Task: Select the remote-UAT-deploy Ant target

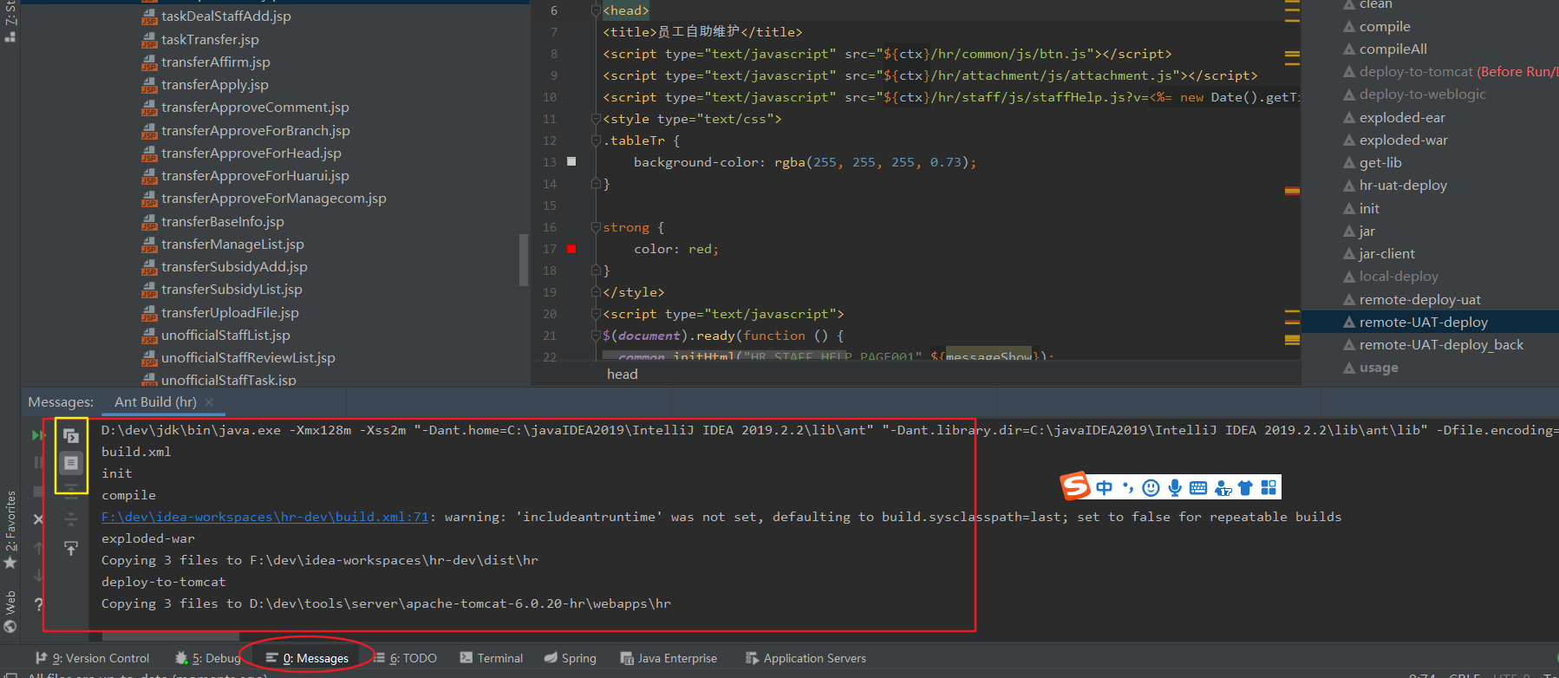Action: pos(1424,323)
